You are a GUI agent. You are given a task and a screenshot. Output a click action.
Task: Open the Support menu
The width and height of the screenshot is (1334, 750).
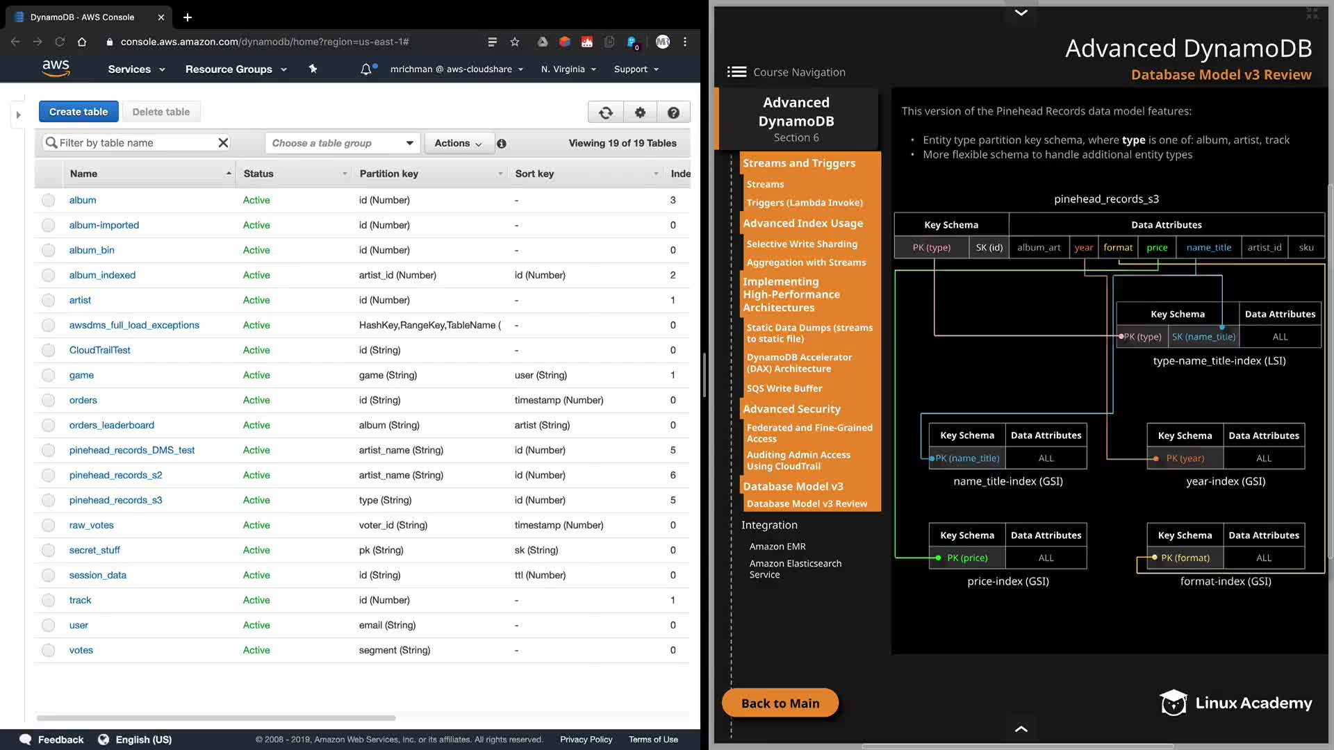coord(636,69)
